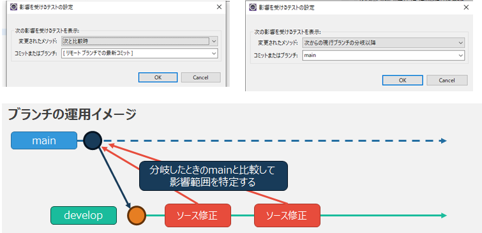Click 次の影響を受けるテストを表示 text in right dialog
The height and width of the screenshot is (233, 482).
[x=287, y=32]
